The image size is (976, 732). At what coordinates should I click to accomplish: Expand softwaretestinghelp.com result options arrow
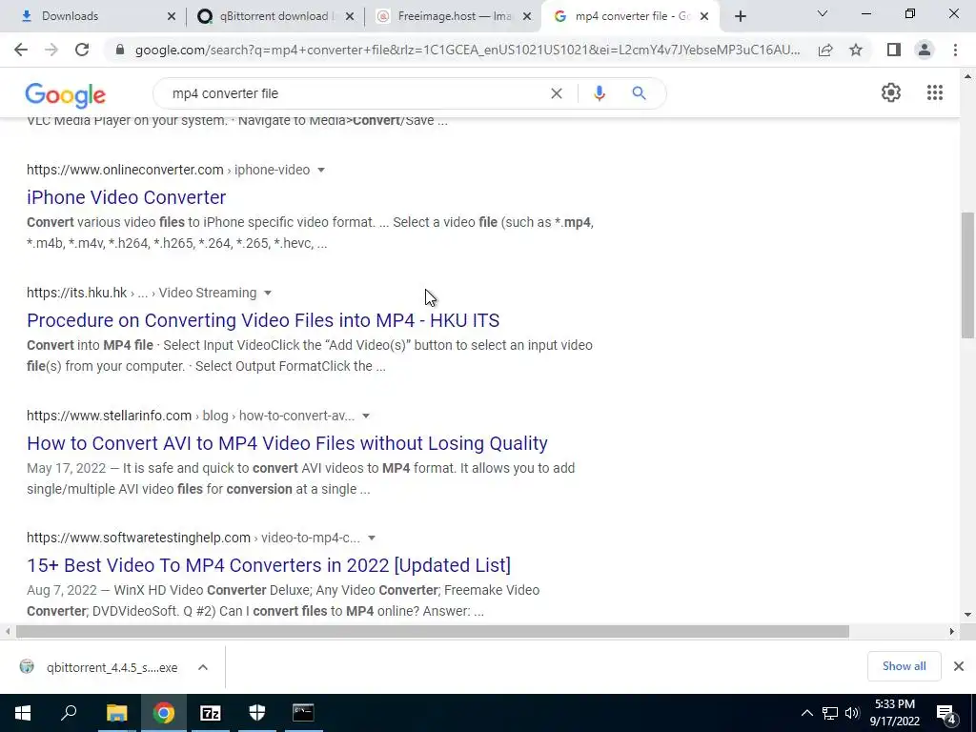372,538
